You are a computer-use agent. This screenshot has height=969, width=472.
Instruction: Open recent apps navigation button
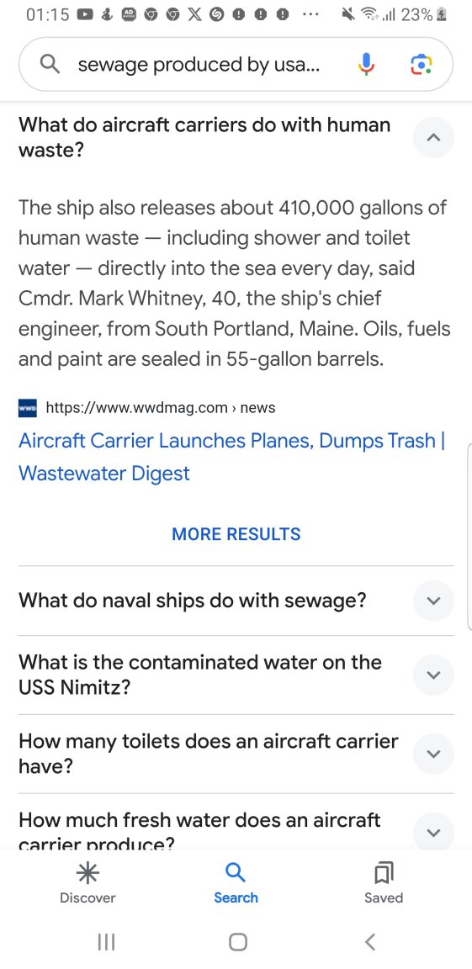coord(106,942)
